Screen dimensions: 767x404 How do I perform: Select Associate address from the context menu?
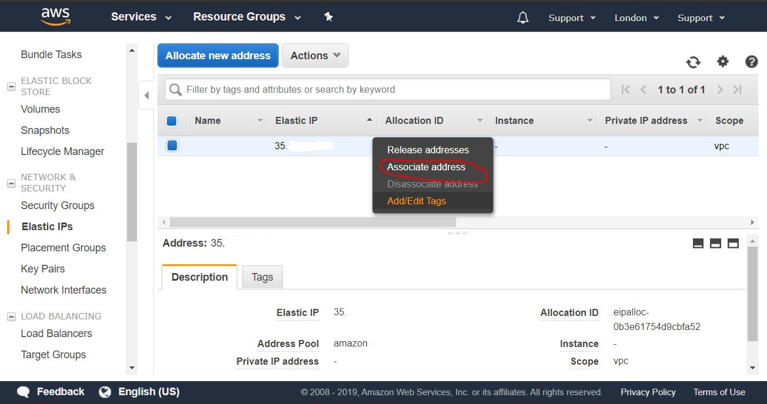[425, 167]
